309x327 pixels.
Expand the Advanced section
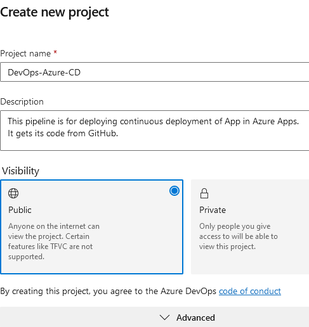(154, 317)
